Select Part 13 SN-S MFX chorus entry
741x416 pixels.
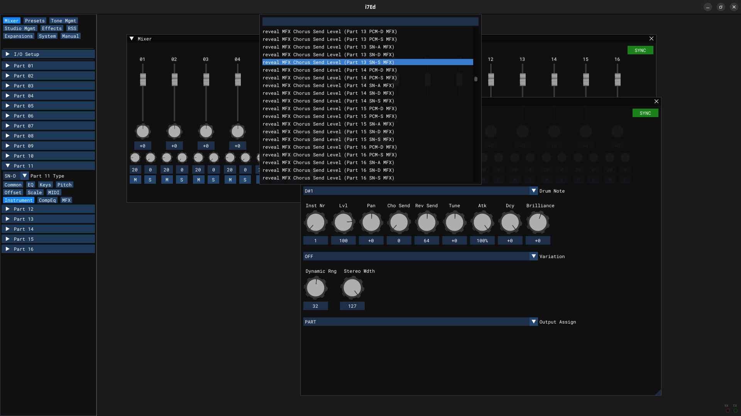[368, 62]
